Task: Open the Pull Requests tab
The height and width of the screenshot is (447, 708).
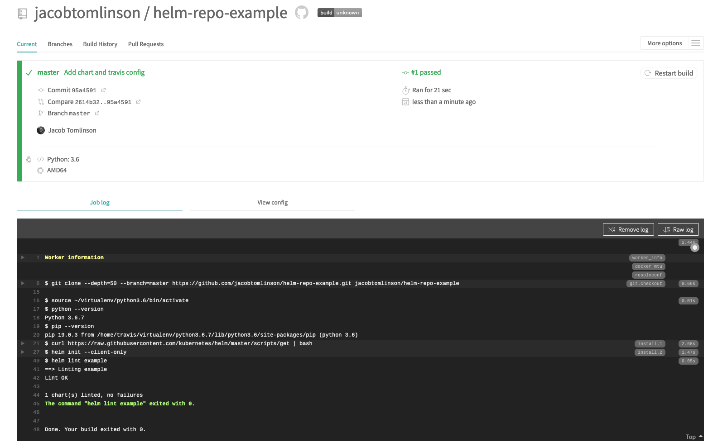Action: pos(145,44)
